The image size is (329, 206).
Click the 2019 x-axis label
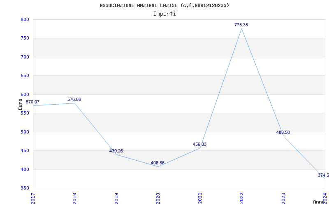116,198
